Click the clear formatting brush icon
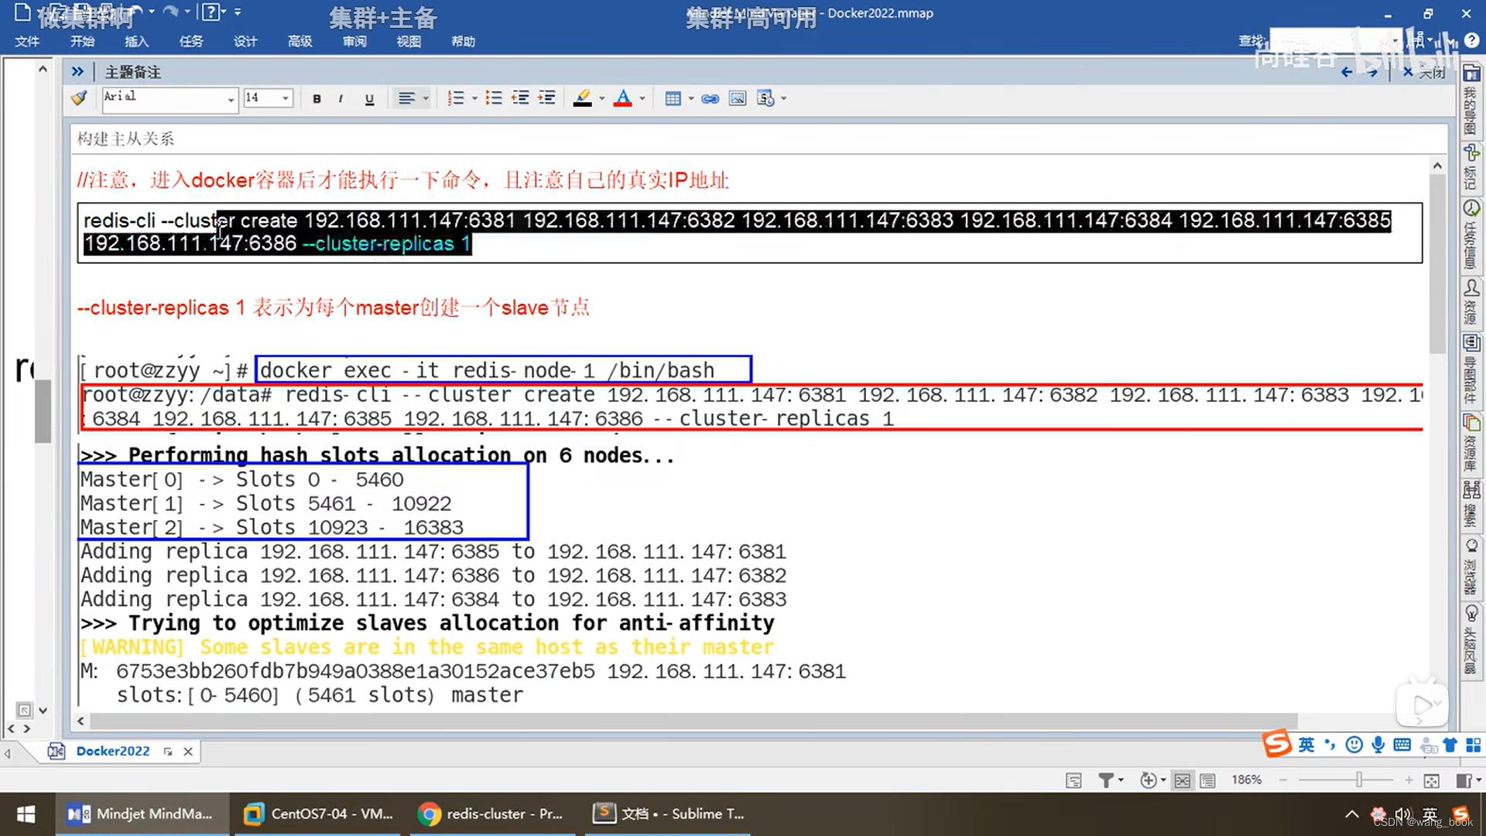Viewport: 1486px width, 836px height. pyautogui.click(x=79, y=98)
